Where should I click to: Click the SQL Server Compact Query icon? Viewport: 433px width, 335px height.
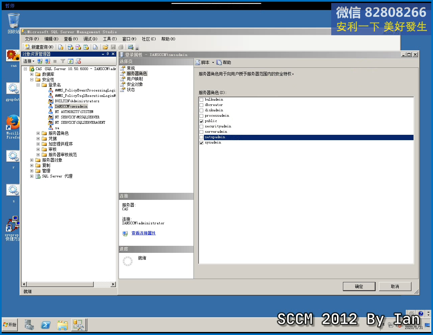pos(95,47)
